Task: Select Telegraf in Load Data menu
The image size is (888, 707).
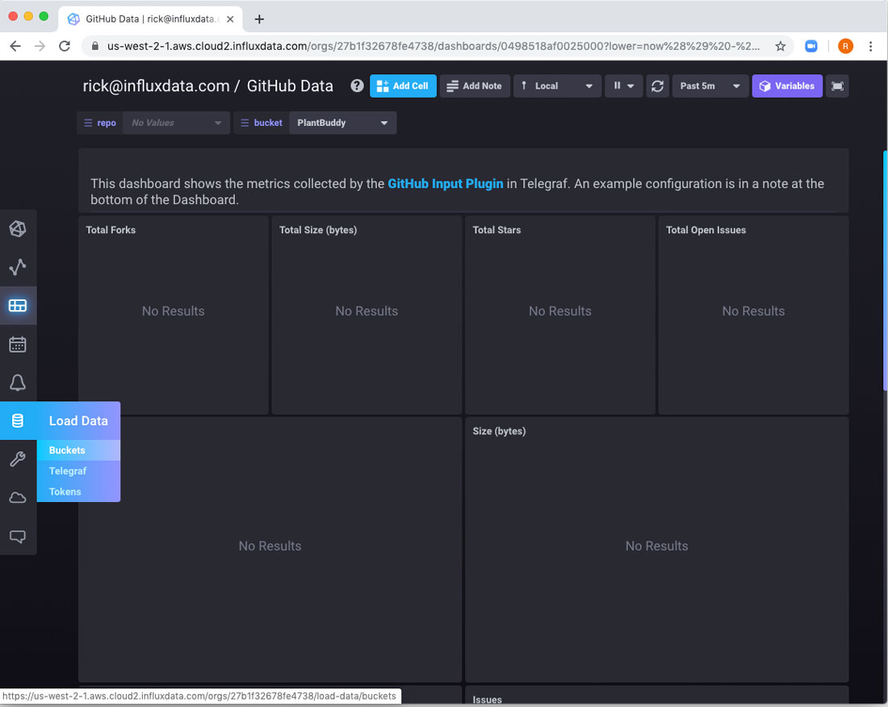Action: (x=68, y=471)
